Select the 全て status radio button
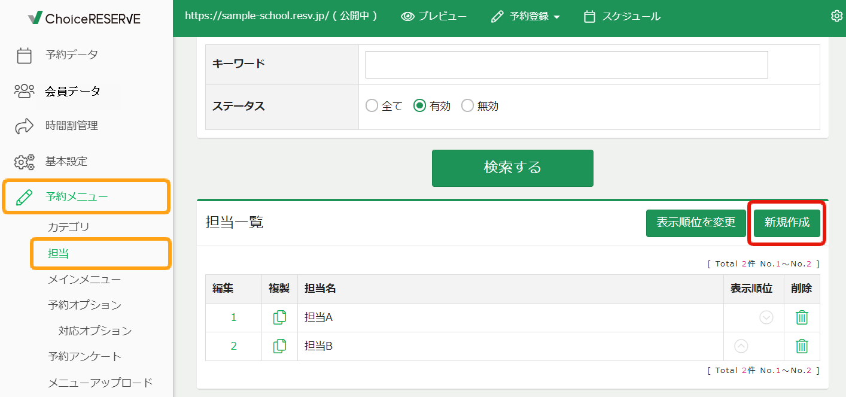Image resolution: width=846 pixels, height=397 pixels. [x=372, y=106]
